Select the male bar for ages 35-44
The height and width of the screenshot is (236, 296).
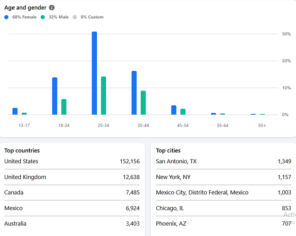143,102
